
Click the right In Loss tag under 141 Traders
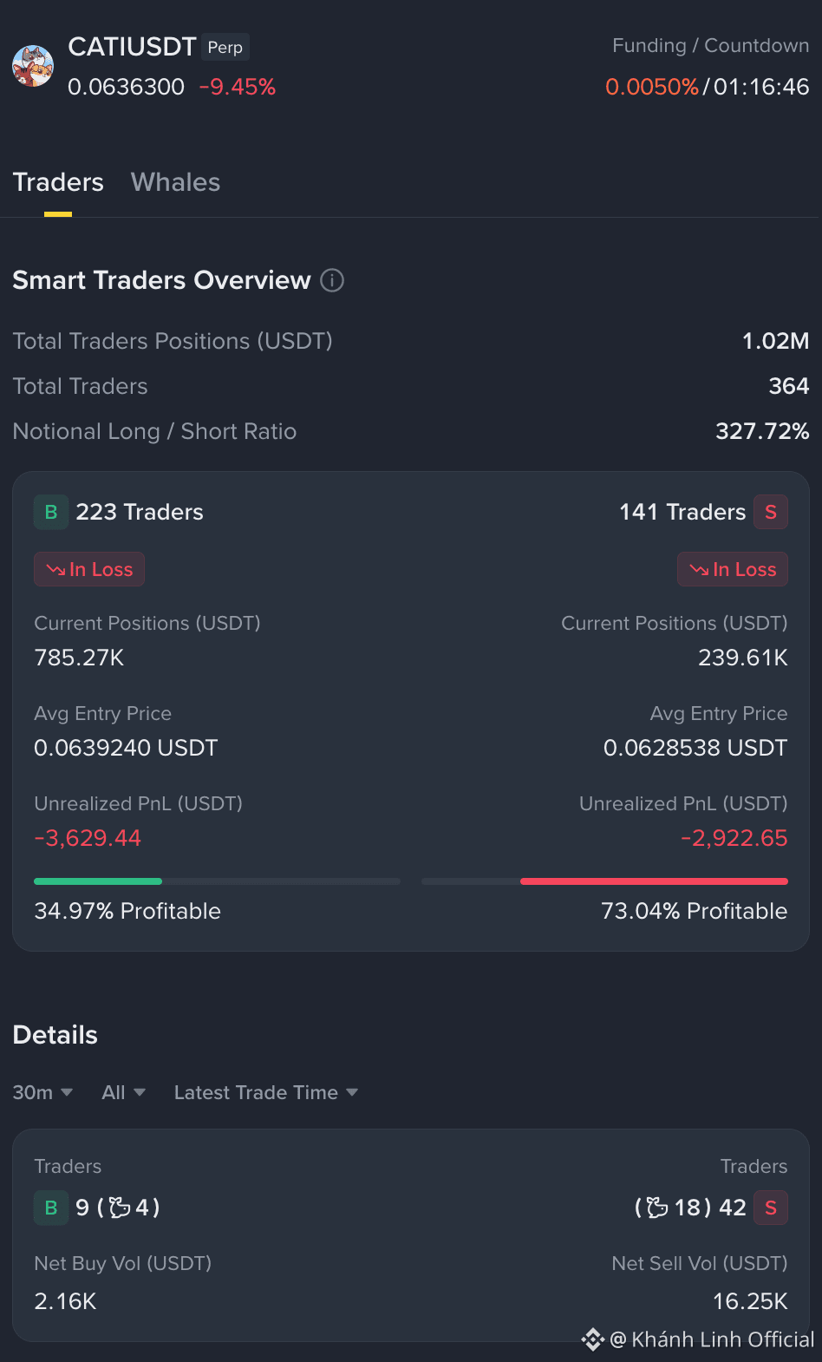click(733, 569)
